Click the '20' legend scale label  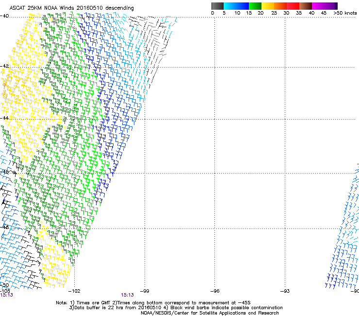click(x=261, y=13)
